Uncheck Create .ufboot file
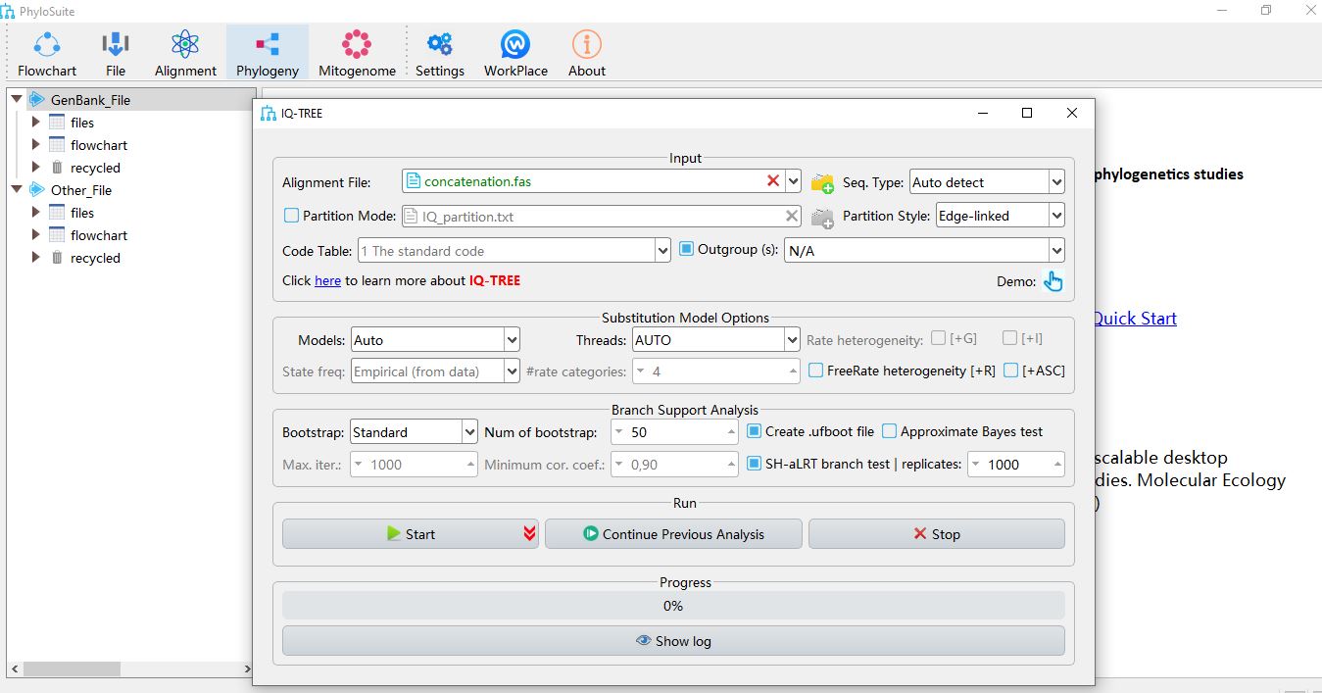1322x693 pixels. click(754, 431)
